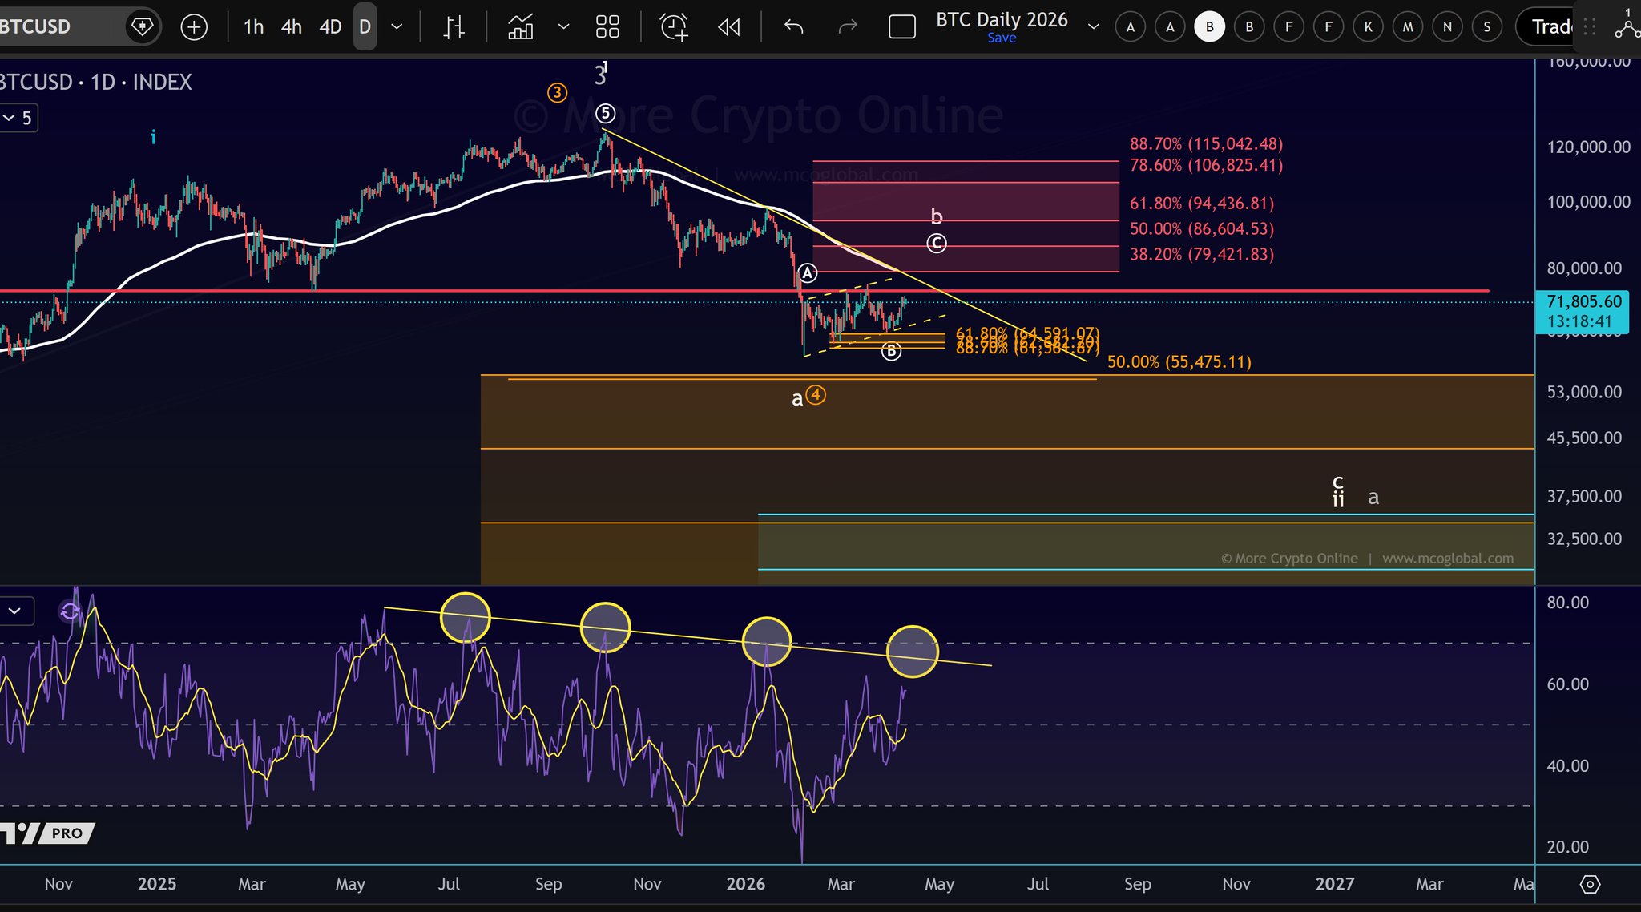Screen dimensions: 1641x912
Task: Click the add symbol compare plus icon
Action: point(194,27)
